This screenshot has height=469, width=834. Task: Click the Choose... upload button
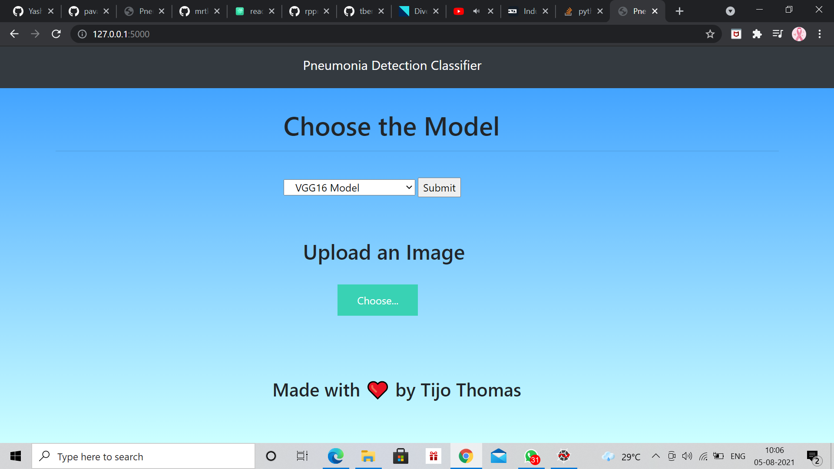[x=377, y=300]
